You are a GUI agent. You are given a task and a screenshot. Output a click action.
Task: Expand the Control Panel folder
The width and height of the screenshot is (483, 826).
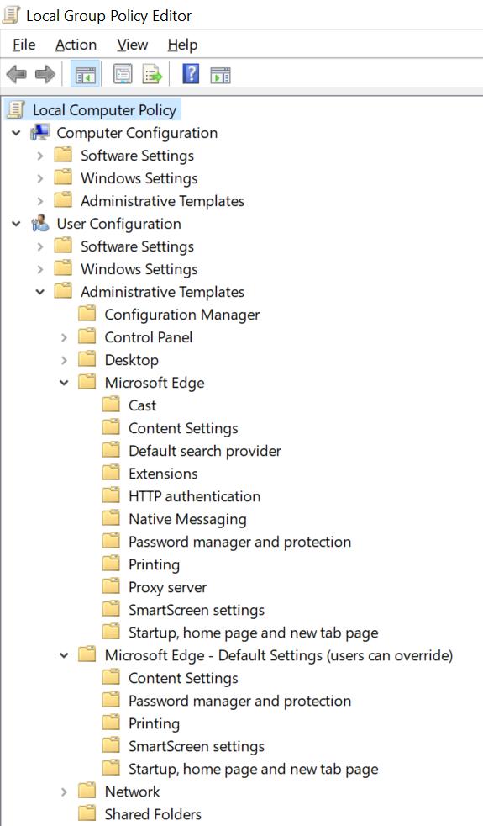[x=64, y=337]
